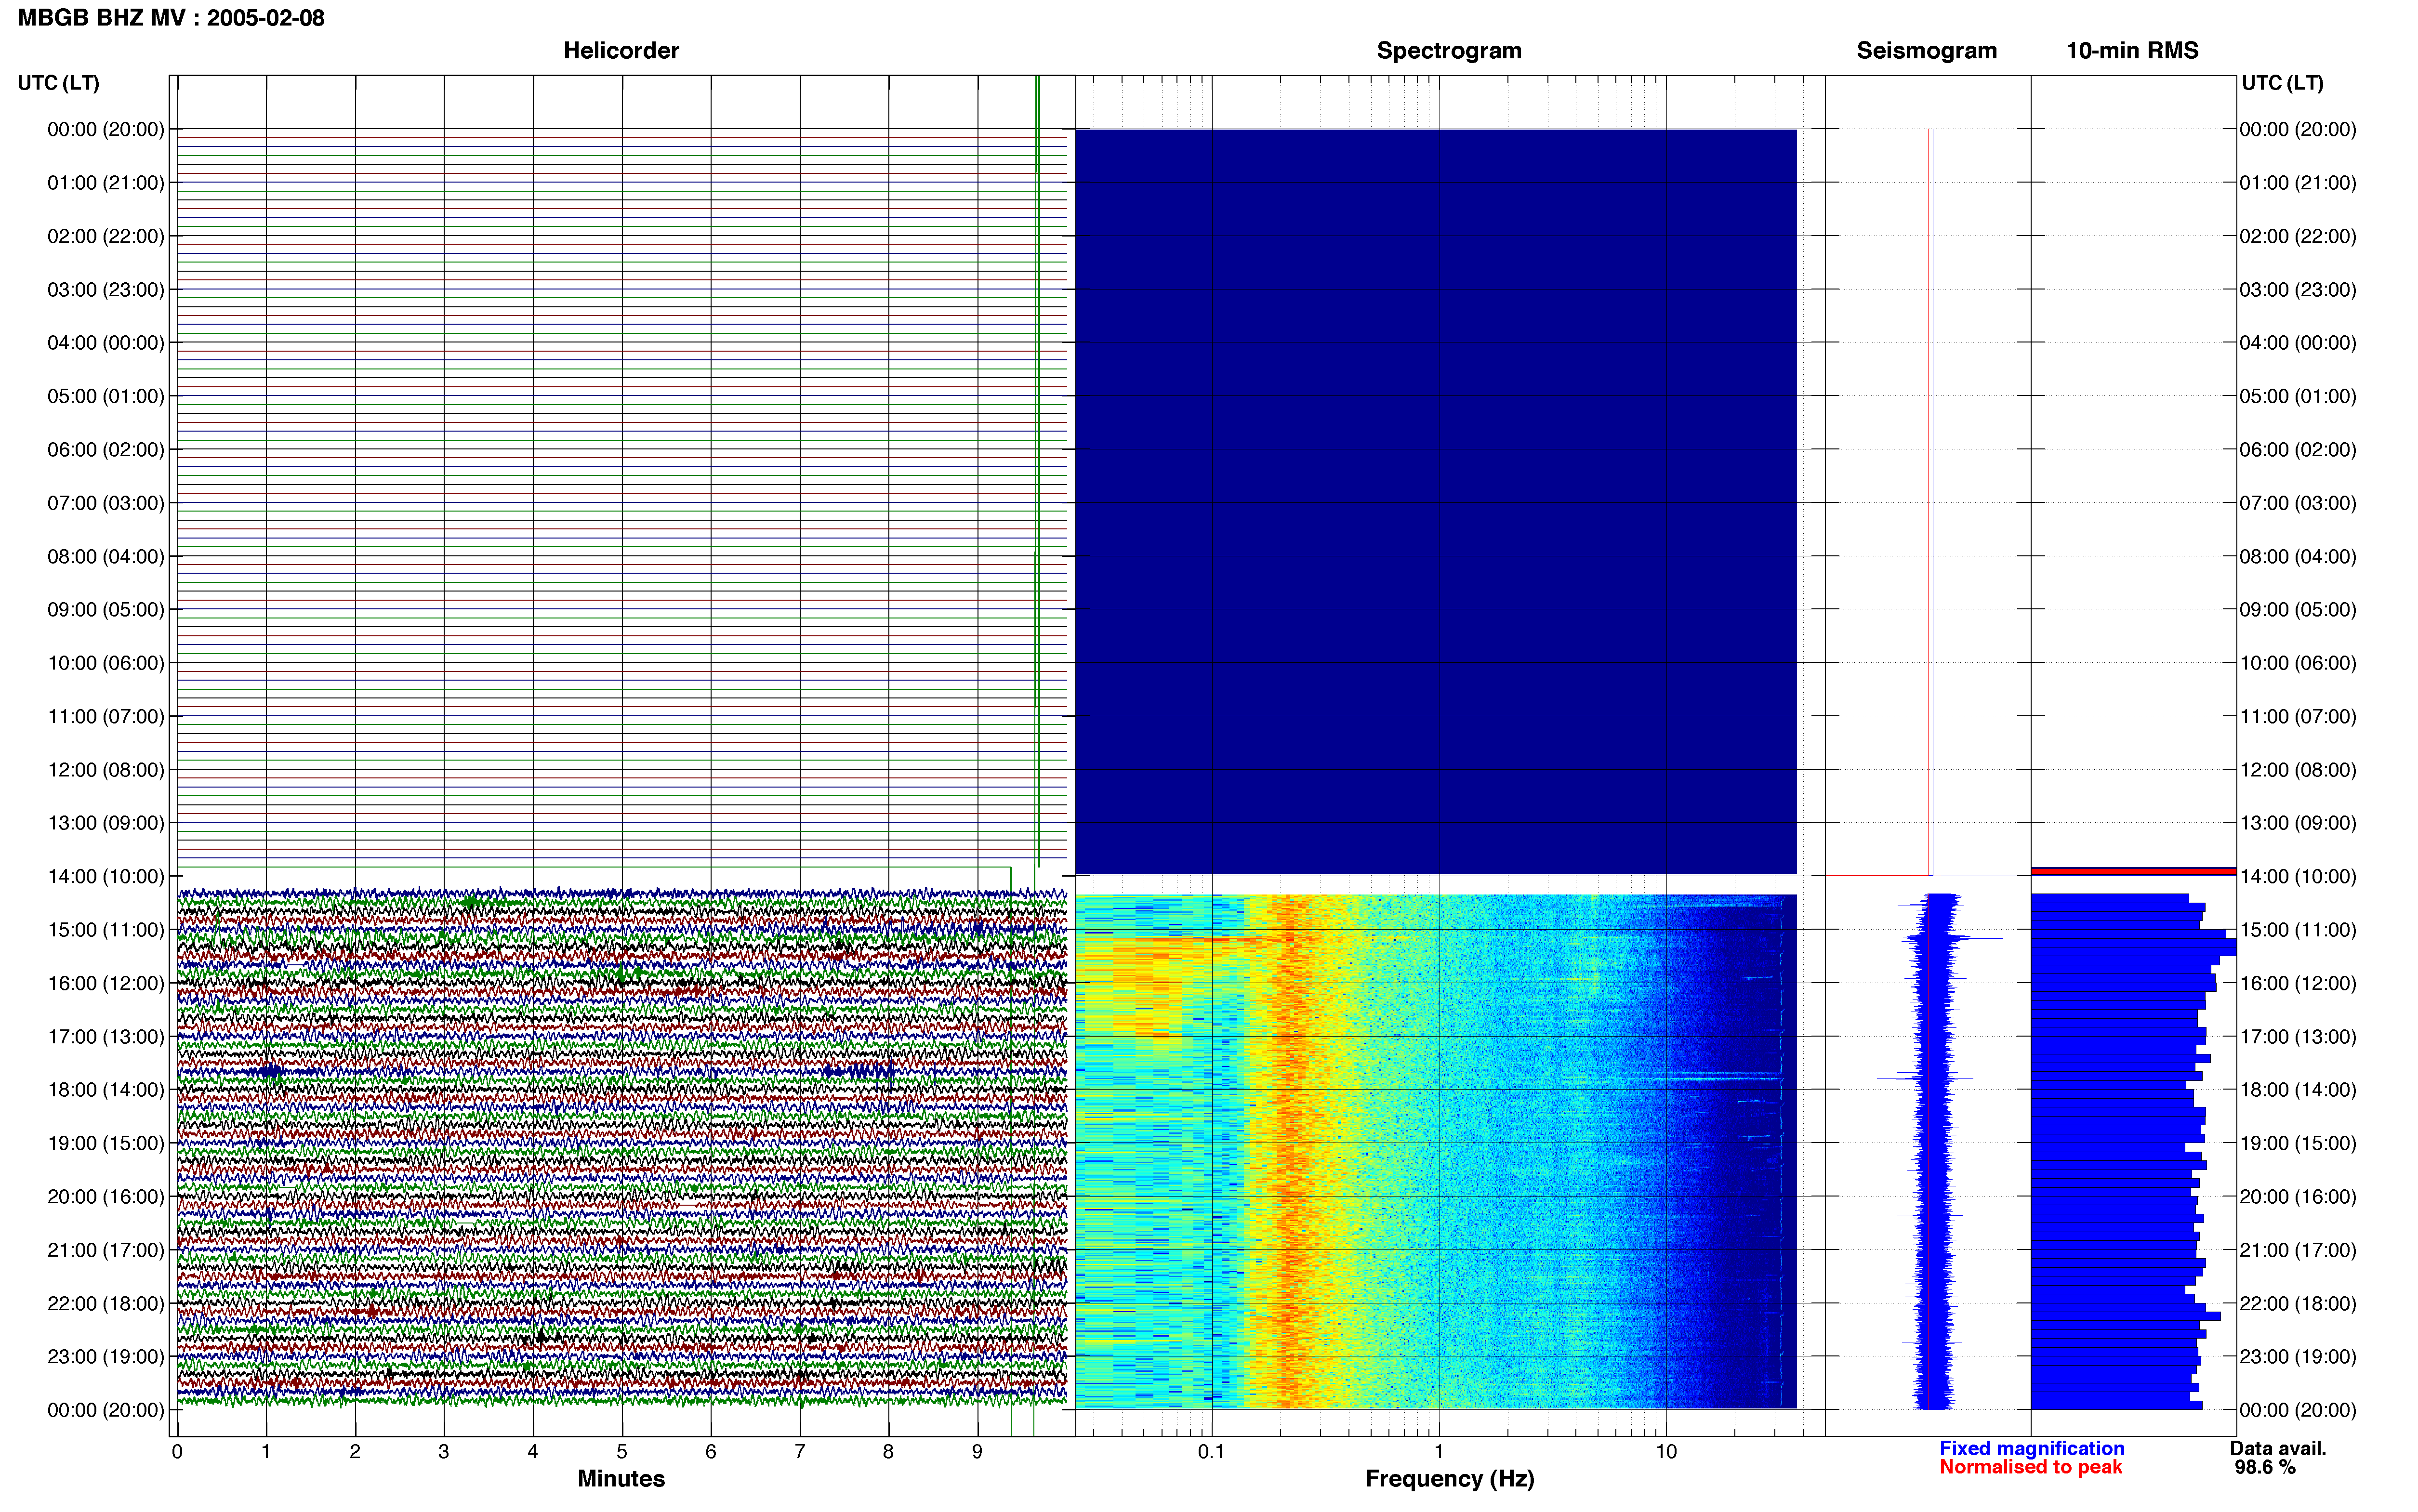Select the Seismogram panel heading

[x=1926, y=51]
